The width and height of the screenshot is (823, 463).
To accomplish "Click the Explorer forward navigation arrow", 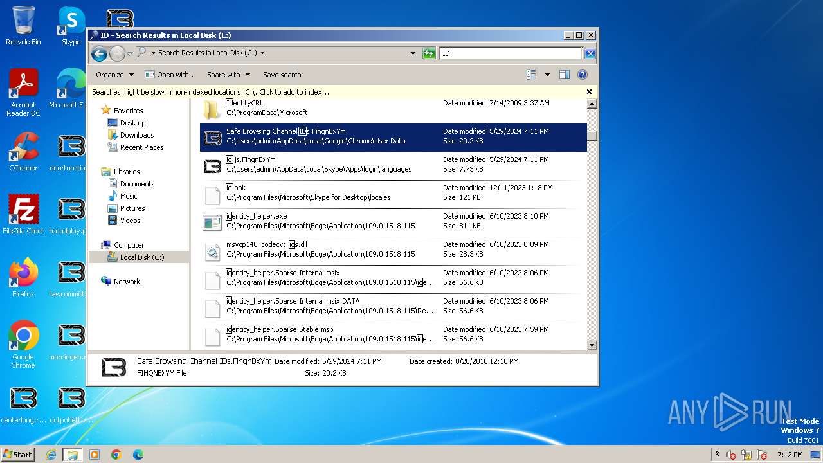I will (117, 53).
